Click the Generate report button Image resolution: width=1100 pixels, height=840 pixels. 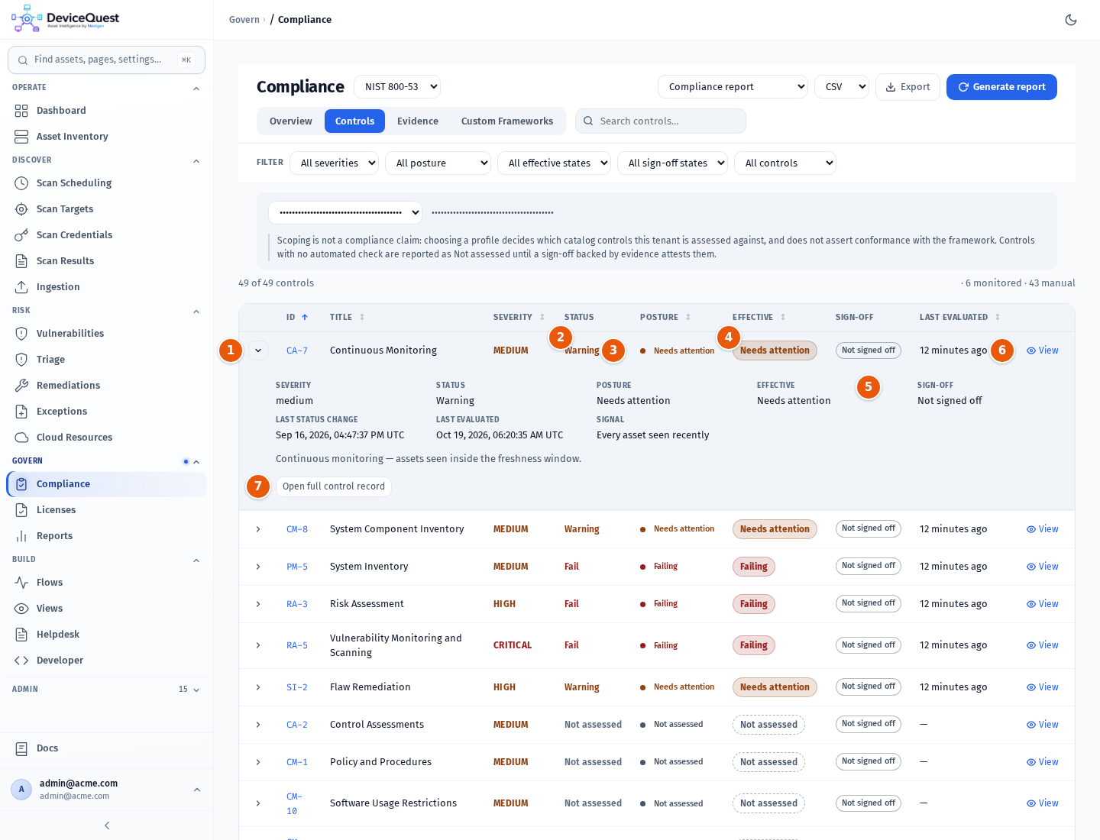pos(1001,87)
